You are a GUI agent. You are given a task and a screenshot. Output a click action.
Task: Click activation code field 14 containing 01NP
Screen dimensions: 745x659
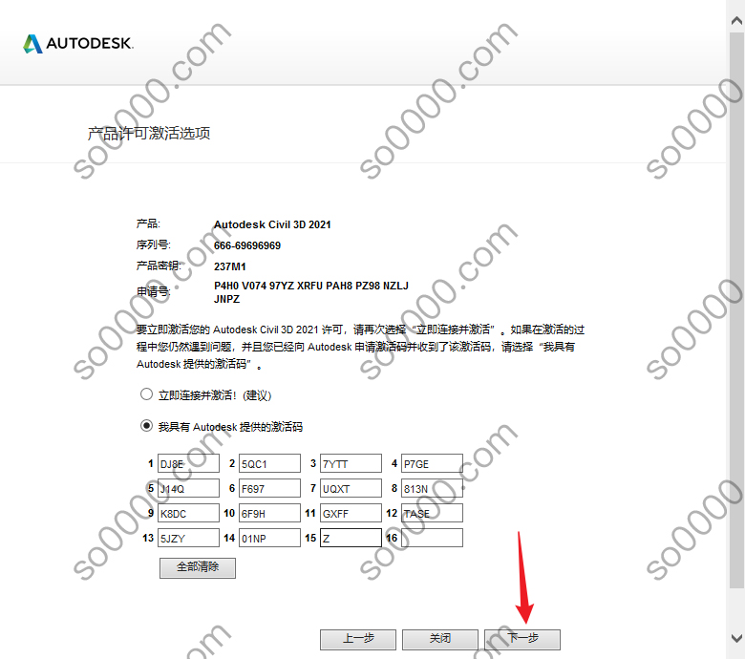[270, 538]
